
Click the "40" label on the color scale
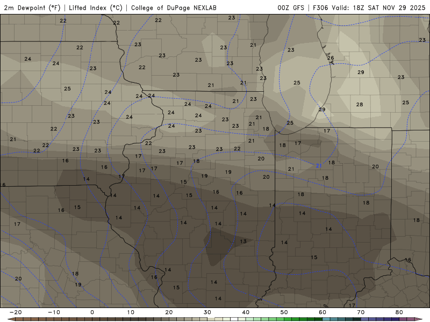tap(246, 312)
